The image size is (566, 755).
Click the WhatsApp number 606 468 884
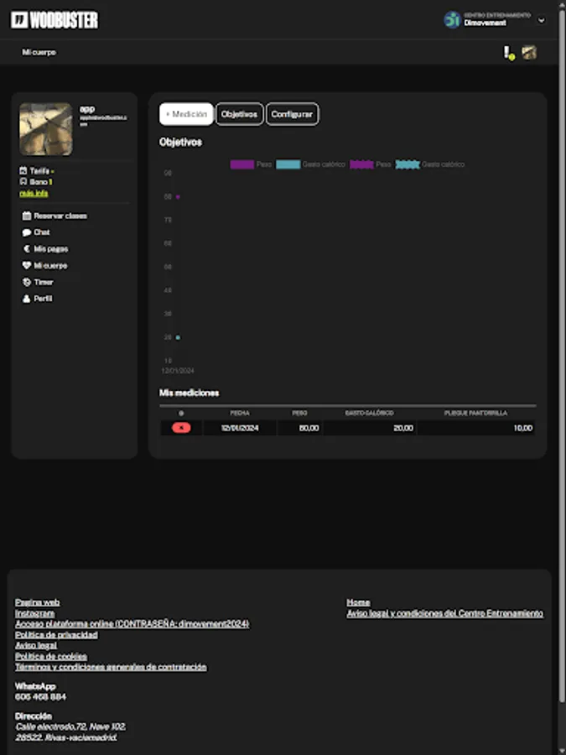tap(40, 697)
